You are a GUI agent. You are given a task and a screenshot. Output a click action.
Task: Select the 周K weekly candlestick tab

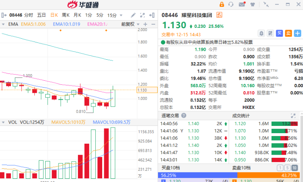tap(66, 15)
